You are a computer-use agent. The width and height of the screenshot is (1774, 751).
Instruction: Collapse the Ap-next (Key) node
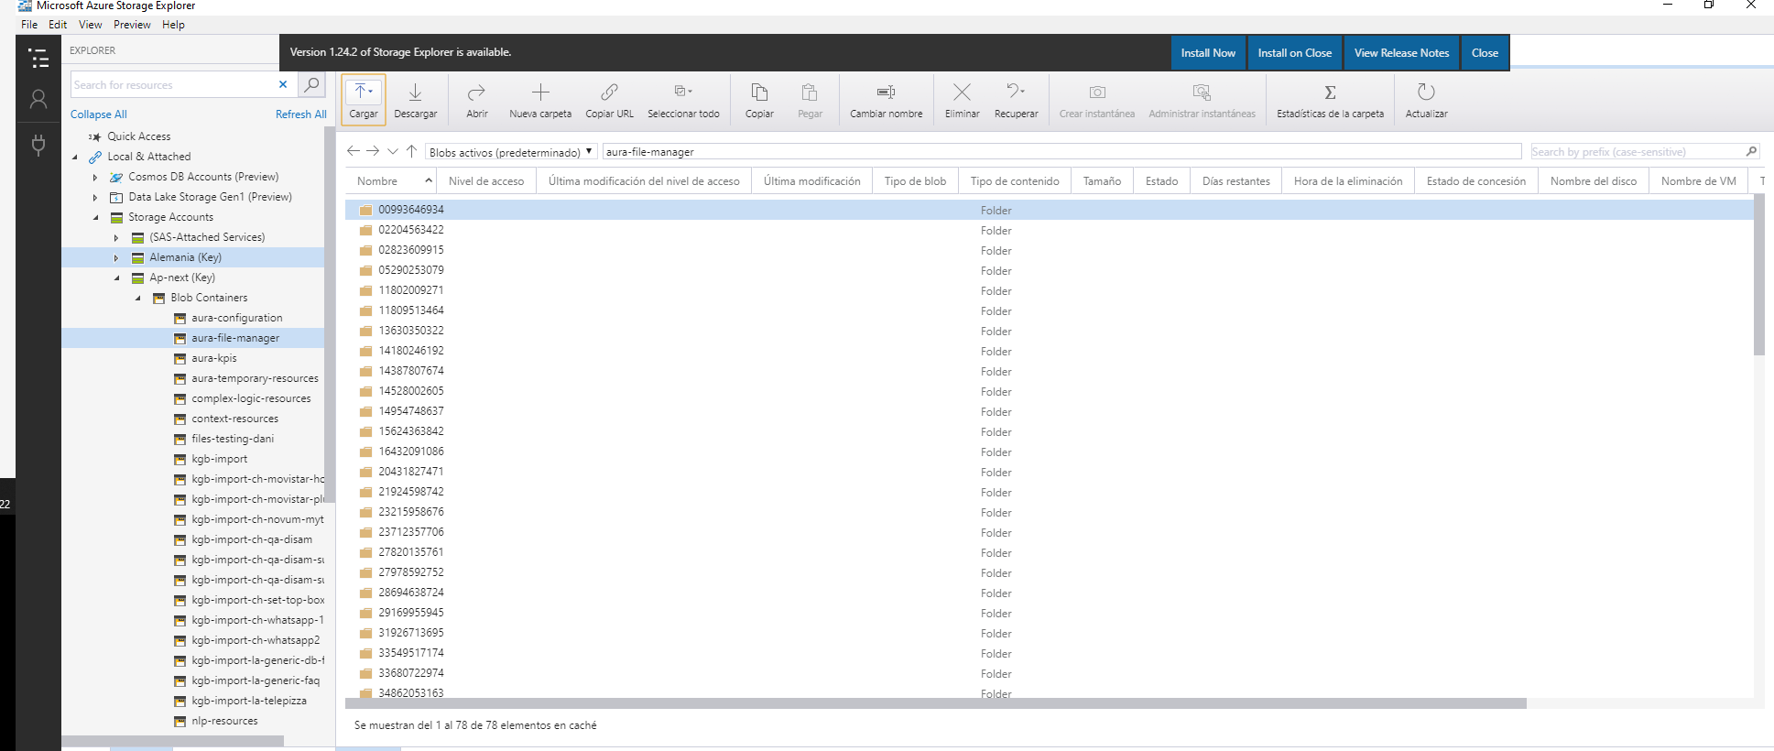point(116,278)
